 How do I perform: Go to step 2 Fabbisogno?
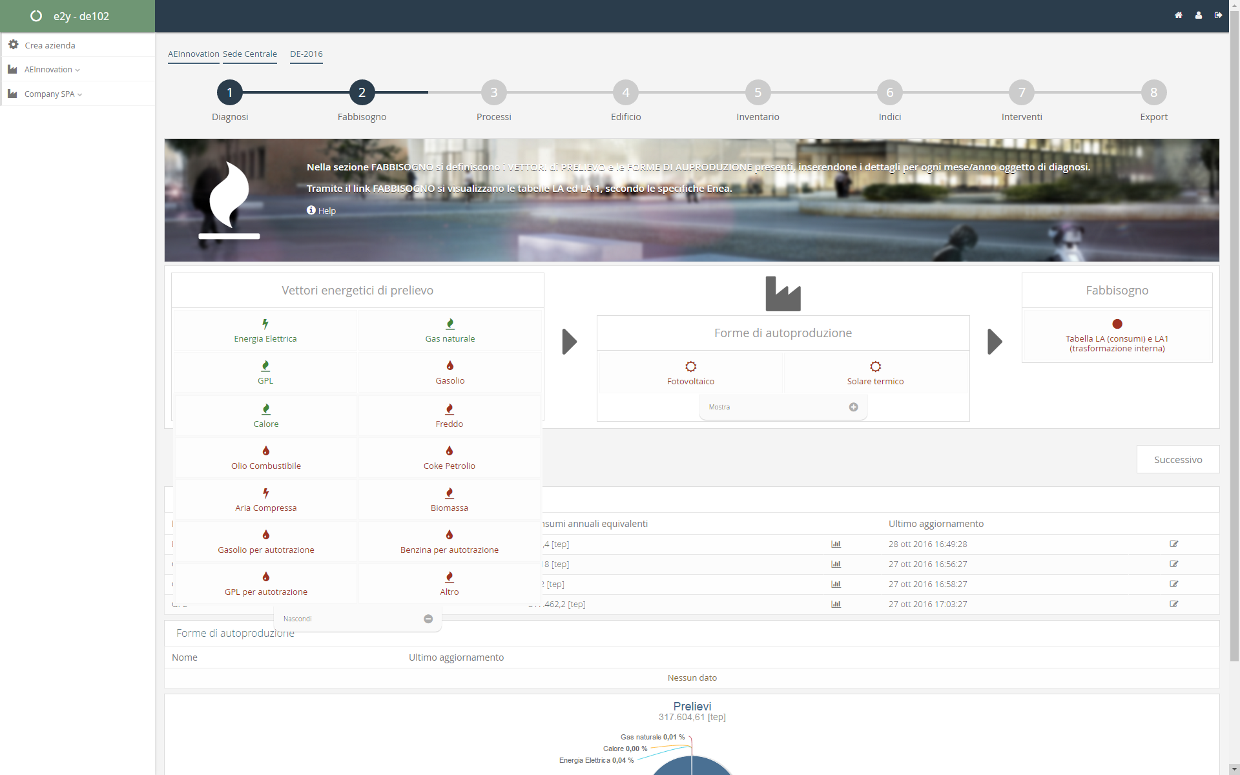[x=362, y=92]
